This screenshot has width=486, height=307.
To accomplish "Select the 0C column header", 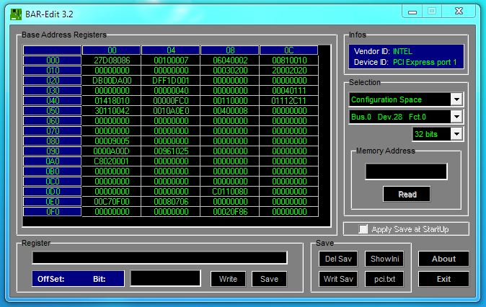I will point(289,50).
